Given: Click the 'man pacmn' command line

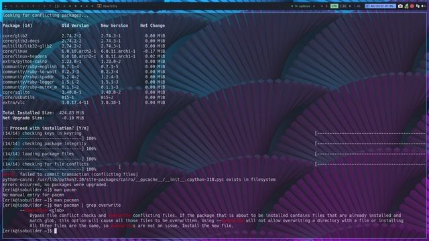Looking at the screenshot, I should tap(40, 189).
